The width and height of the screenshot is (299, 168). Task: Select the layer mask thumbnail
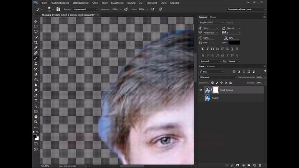coord(216,90)
